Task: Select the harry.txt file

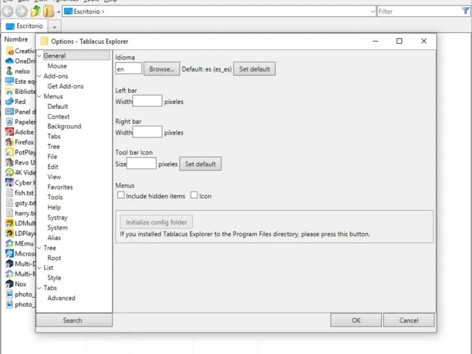Action: [x=21, y=213]
